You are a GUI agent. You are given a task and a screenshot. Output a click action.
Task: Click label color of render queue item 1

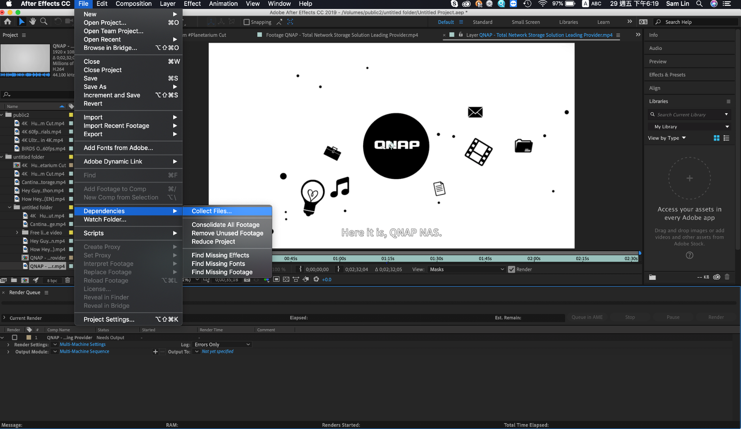(x=29, y=337)
